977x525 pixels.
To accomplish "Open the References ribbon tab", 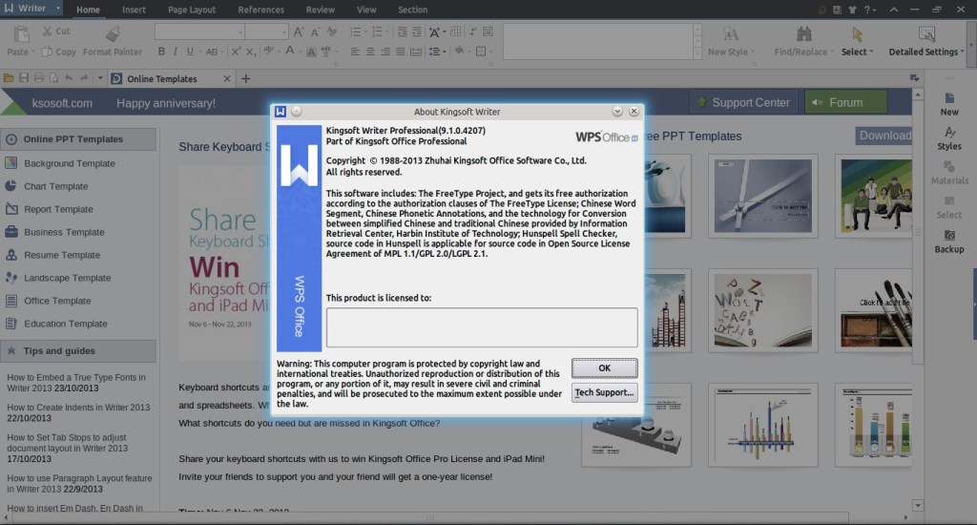I will [x=260, y=10].
